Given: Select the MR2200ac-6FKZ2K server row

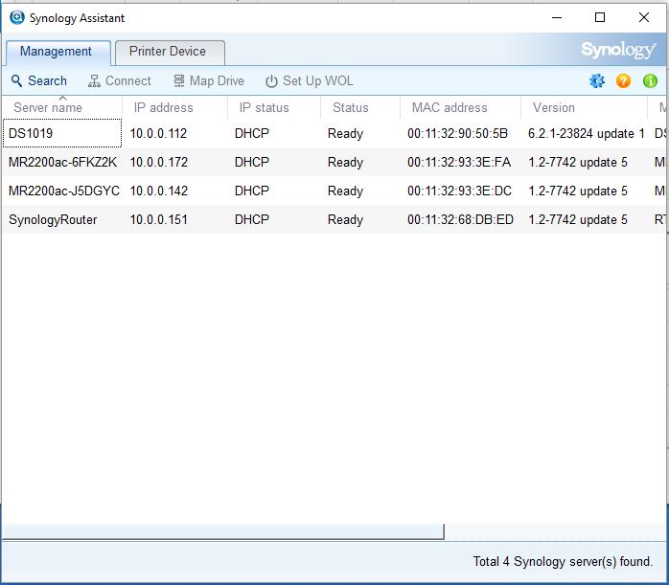Looking at the screenshot, I should [334, 162].
